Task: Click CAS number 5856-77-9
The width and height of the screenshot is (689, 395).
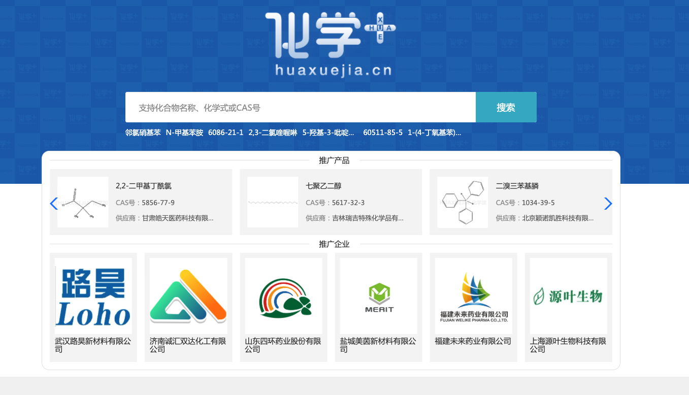Action: (158, 203)
